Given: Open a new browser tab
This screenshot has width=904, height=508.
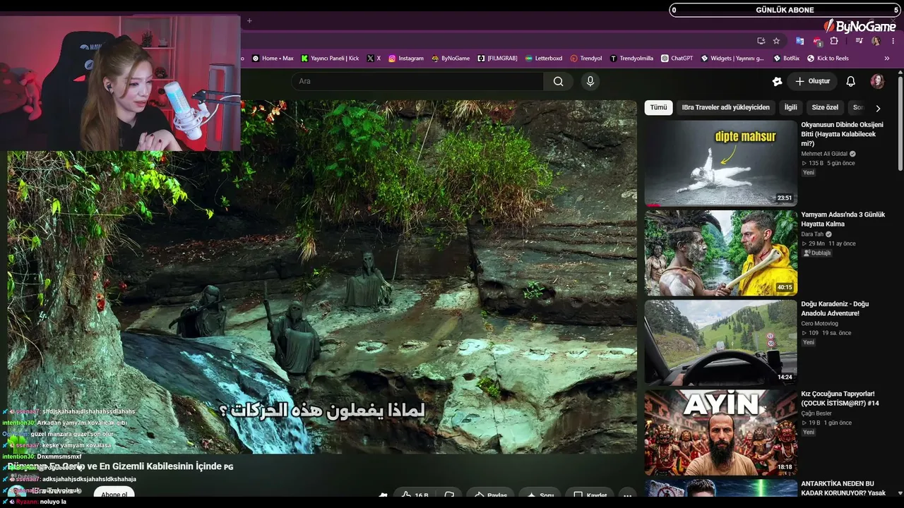Looking at the screenshot, I should coord(249,20).
